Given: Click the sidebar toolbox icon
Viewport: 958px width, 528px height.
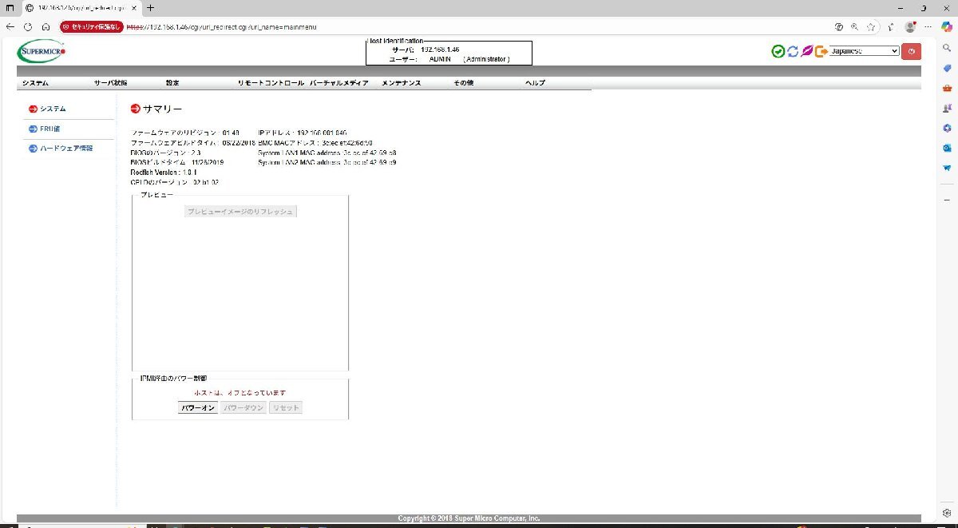Looking at the screenshot, I should tap(947, 88).
